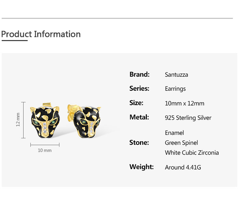Select the Enamel stone entry
Viewport: 239px width, 204px height.
tap(174, 133)
